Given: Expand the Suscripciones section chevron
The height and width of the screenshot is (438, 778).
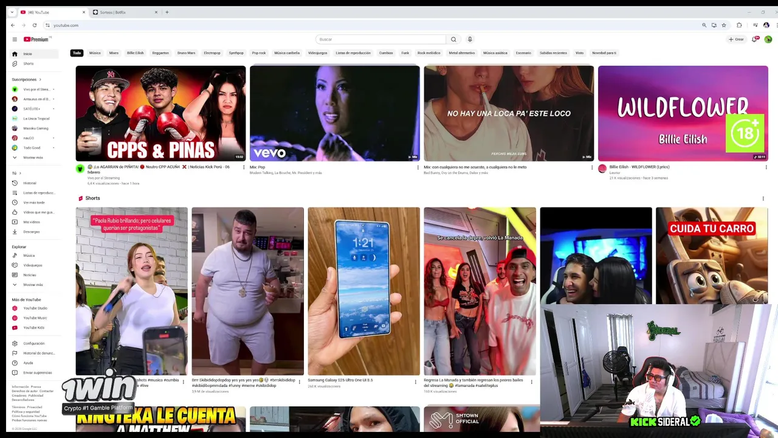Looking at the screenshot, I should click(40, 80).
